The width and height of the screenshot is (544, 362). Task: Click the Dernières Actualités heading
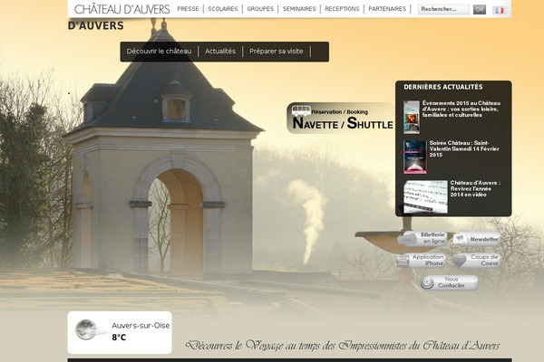tap(443, 87)
